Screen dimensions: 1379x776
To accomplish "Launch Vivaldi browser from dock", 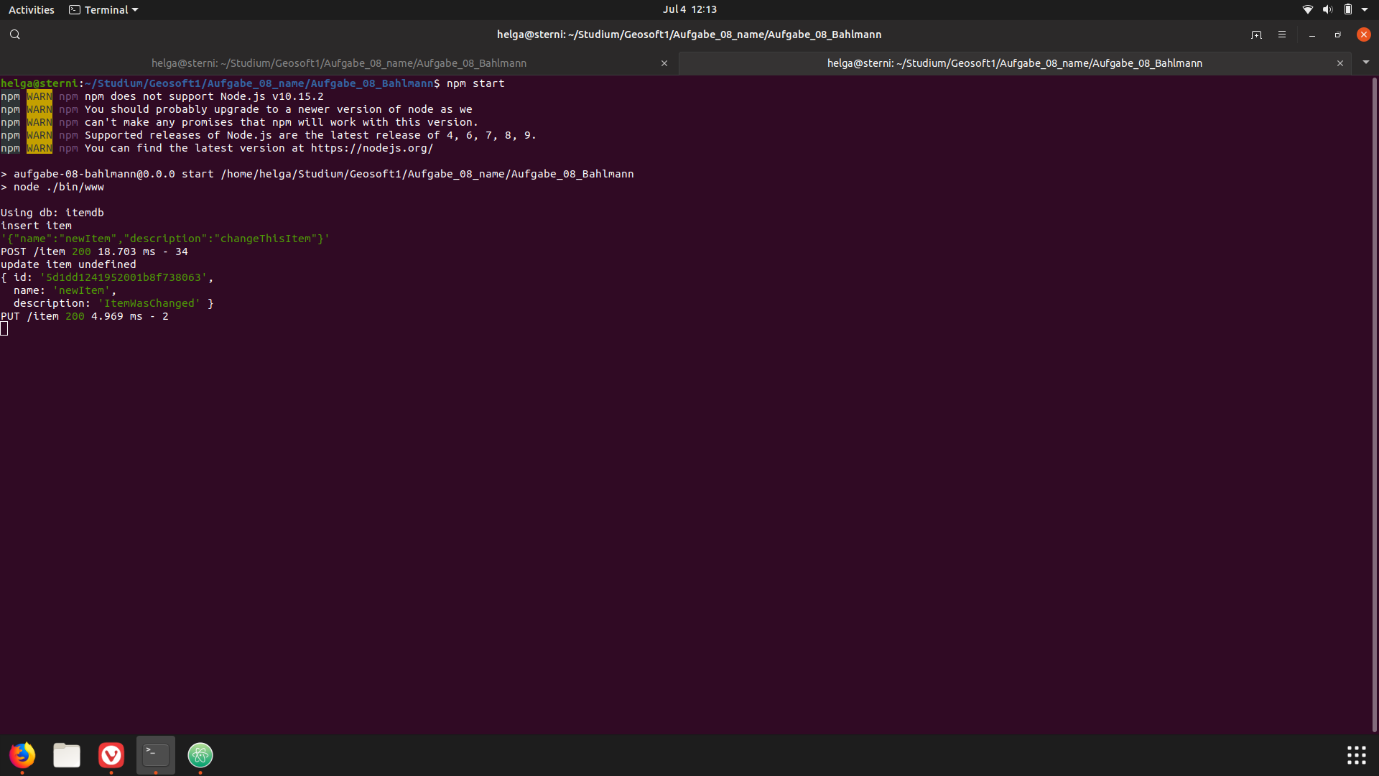I will [x=111, y=755].
